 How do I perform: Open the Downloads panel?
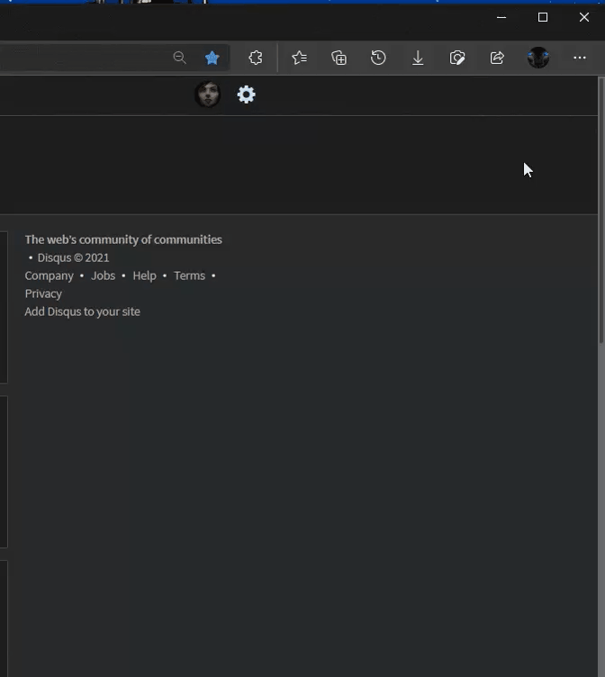tap(418, 58)
